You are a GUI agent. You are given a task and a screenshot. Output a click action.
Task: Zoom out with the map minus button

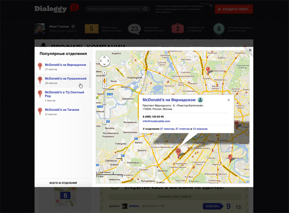tap(104, 122)
